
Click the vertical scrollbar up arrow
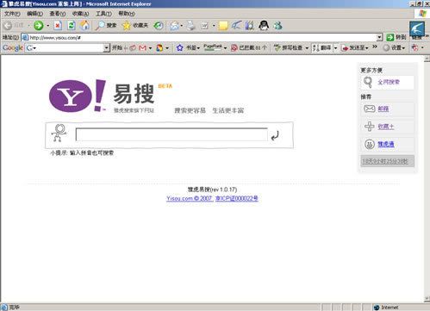[x=427, y=59]
